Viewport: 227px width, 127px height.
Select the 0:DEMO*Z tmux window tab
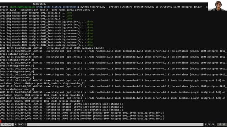point(20,125)
